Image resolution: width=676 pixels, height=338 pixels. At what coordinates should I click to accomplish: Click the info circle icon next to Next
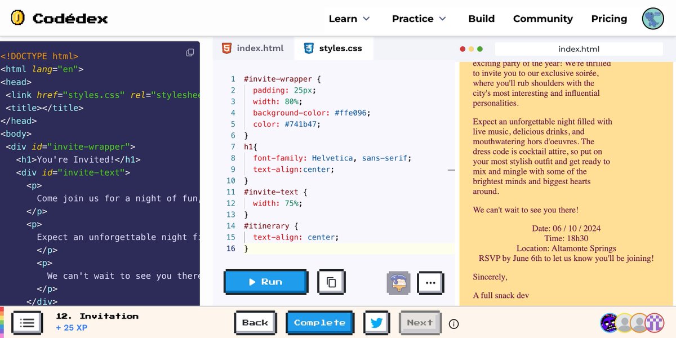[453, 324]
